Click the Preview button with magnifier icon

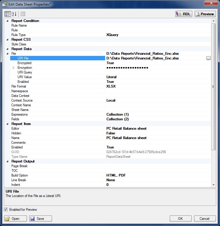205,14
